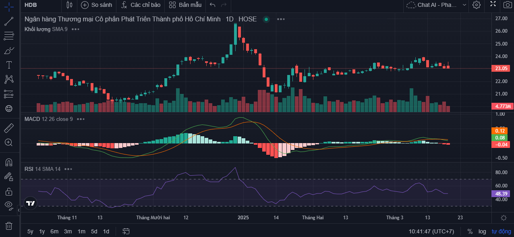Viewport: 514px width, 237px height.
Task: Open Bản mẫu indicator templates
Action: tap(185, 5)
